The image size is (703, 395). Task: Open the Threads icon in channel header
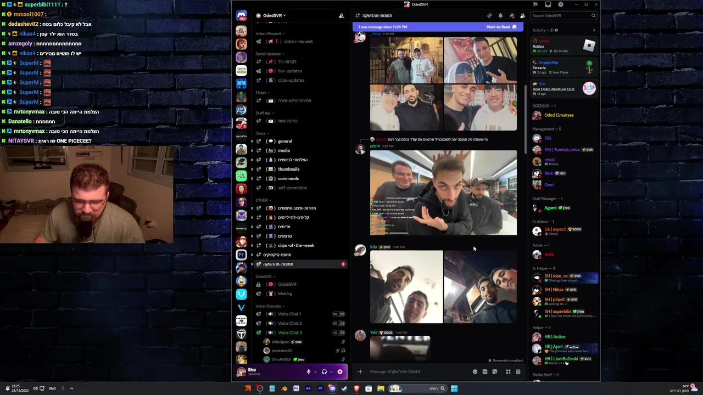[x=489, y=16]
